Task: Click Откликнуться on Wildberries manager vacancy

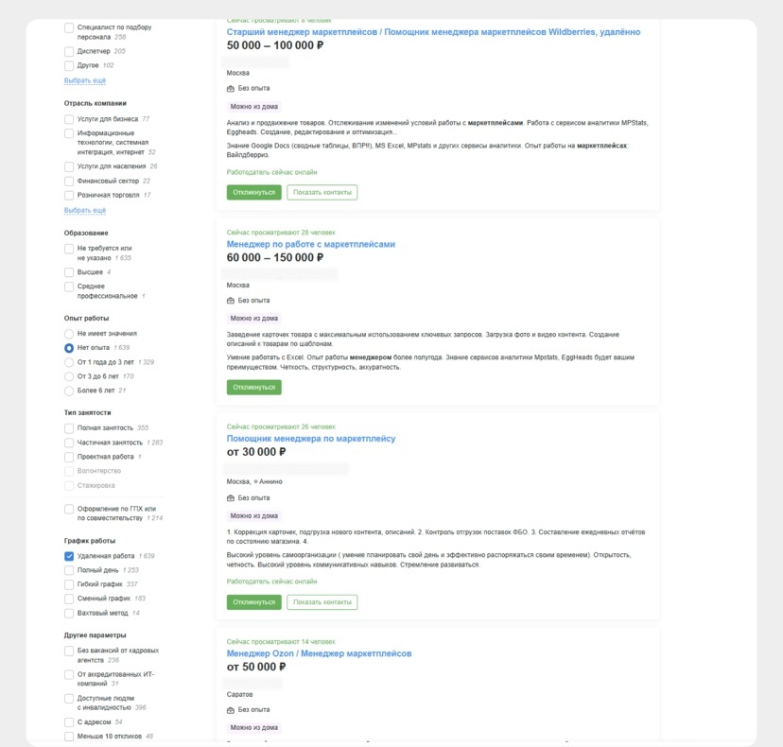Action: pyautogui.click(x=254, y=192)
